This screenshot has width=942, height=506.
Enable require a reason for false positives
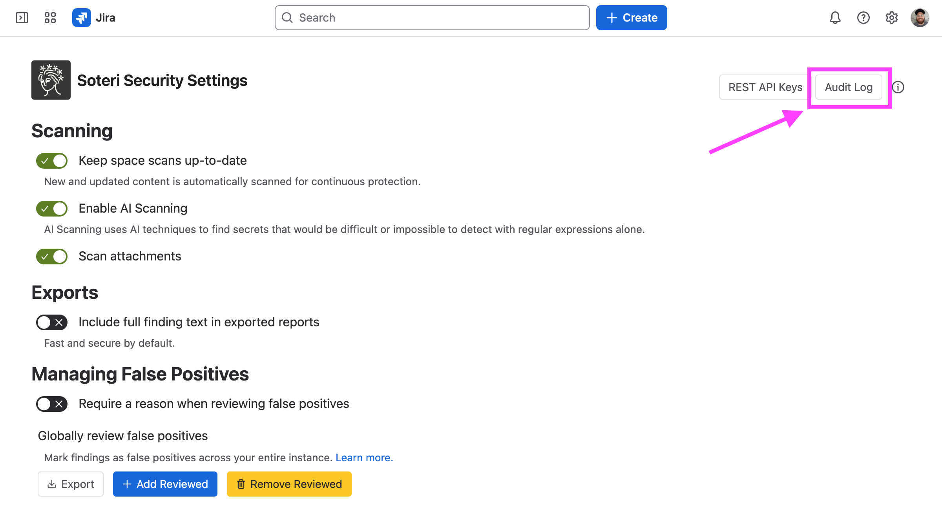point(52,404)
